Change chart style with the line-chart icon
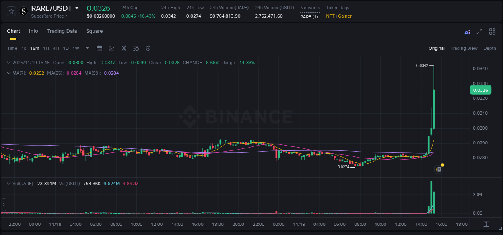The height and width of the screenshot is (235, 503). pyautogui.click(x=111, y=48)
